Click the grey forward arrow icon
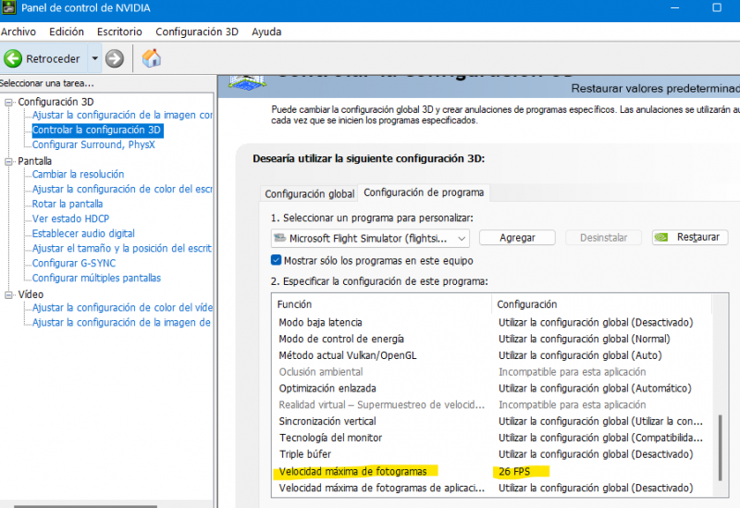Screen dimensions: 740x508 point(114,58)
